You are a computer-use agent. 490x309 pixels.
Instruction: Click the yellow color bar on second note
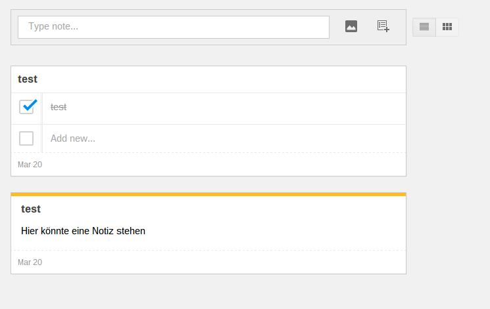pyautogui.click(x=208, y=194)
